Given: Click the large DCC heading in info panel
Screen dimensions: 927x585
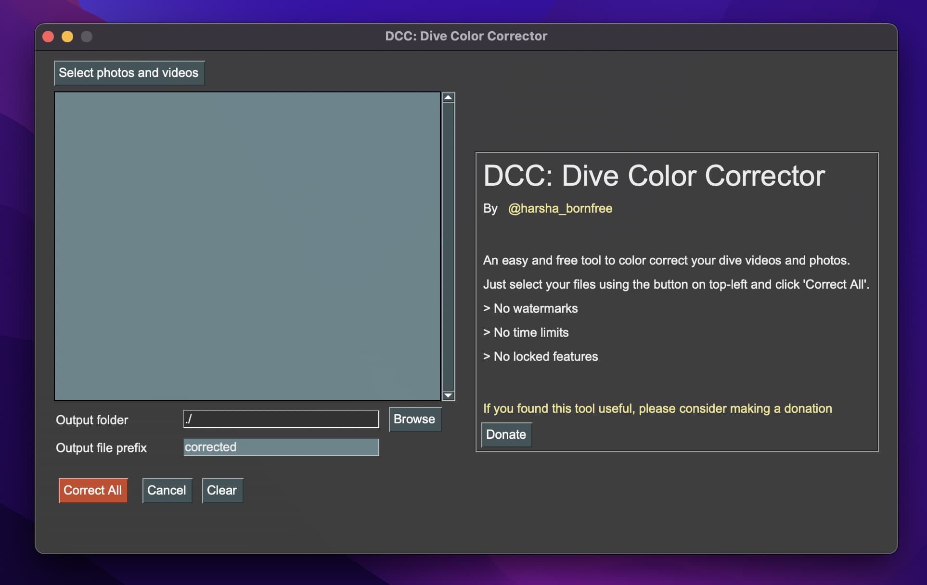Looking at the screenshot, I should [x=654, y=176].
